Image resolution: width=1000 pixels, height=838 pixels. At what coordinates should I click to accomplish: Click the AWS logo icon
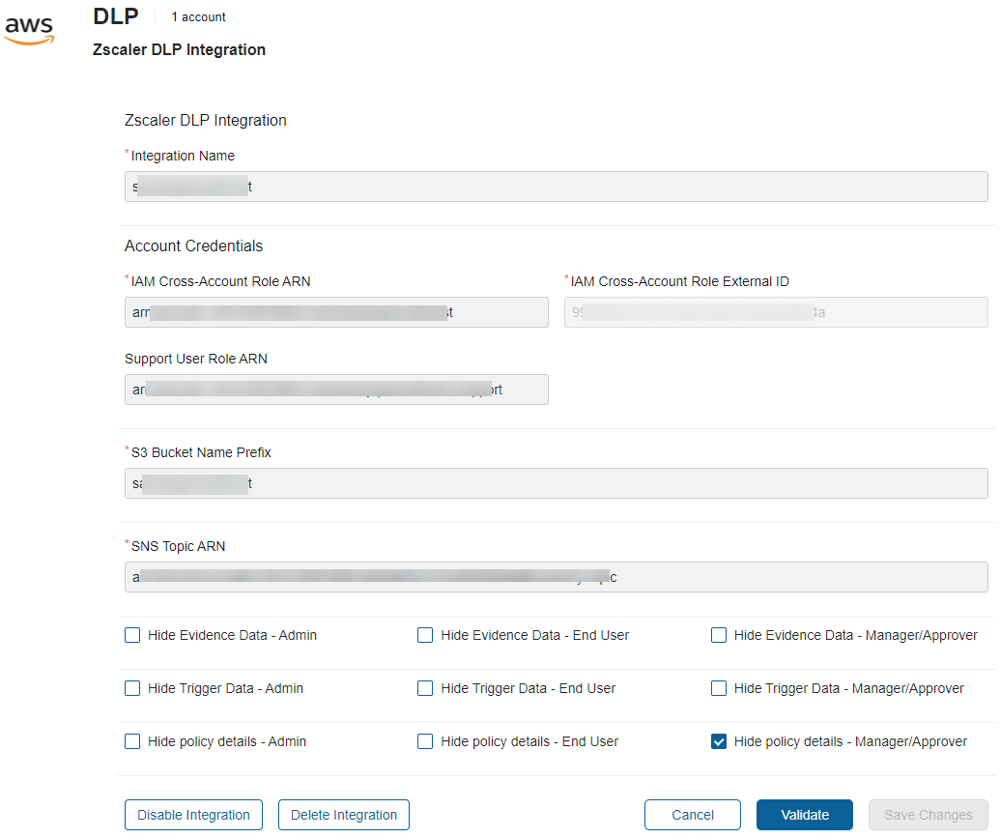tap(29, 29)
